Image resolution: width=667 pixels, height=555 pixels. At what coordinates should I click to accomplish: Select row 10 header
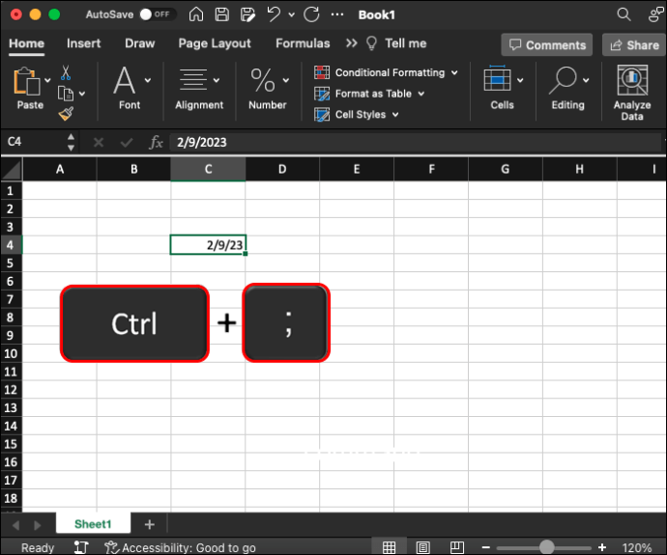[11, 353]
